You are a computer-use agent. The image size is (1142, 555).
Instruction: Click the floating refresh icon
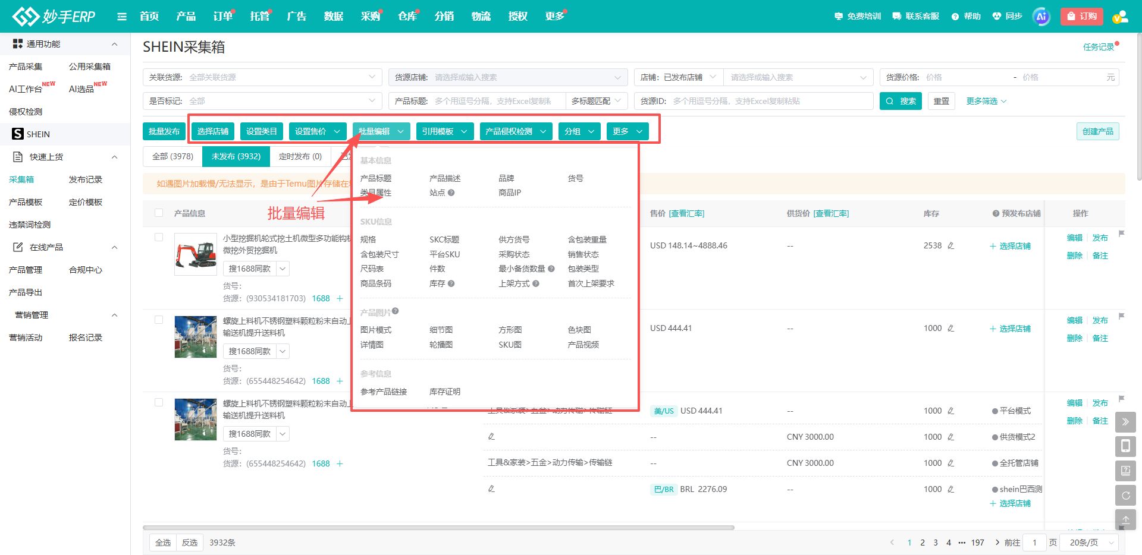pos(1125,495)
